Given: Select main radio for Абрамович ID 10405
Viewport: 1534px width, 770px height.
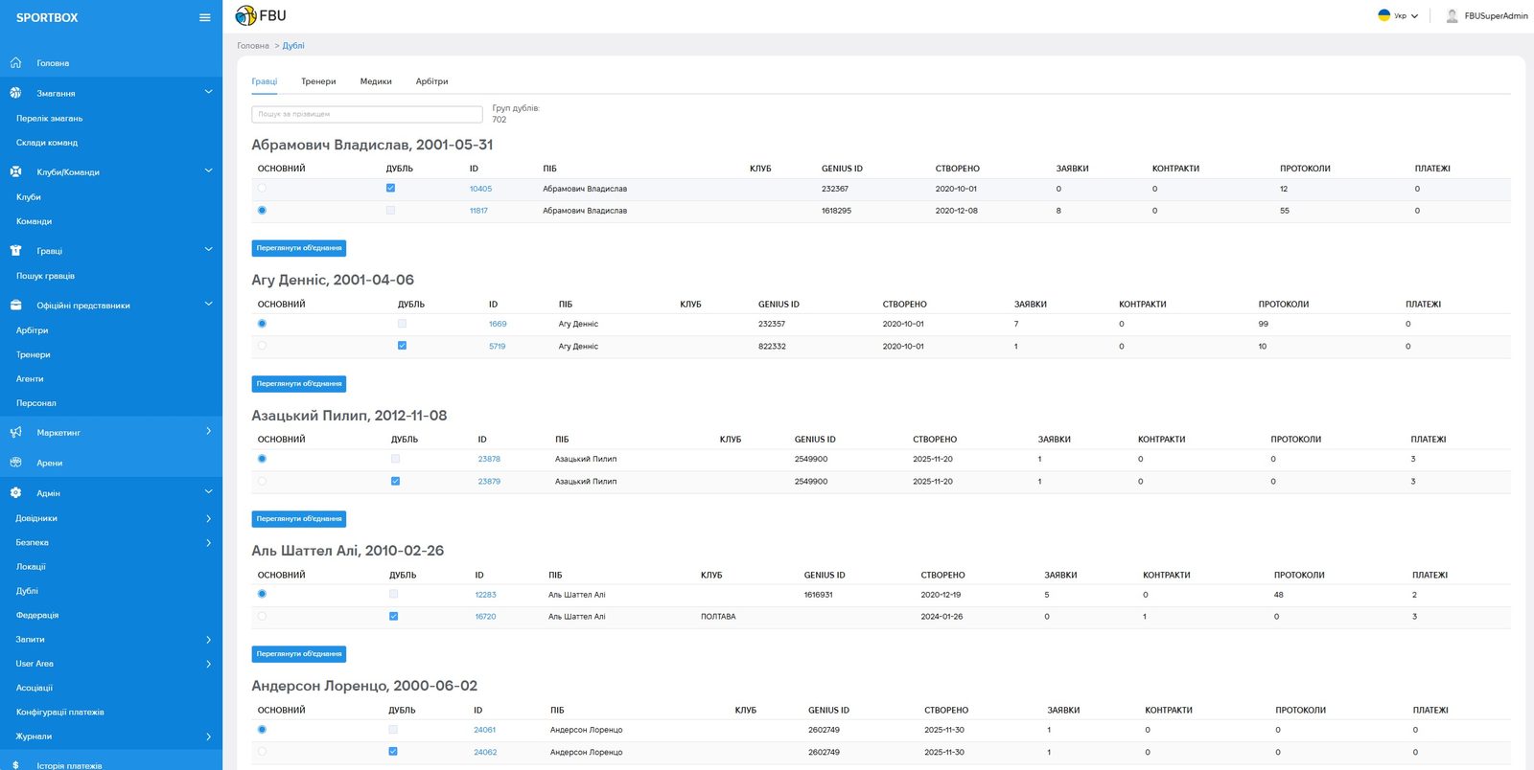Looking at the screenshot, I should point(262,188).
